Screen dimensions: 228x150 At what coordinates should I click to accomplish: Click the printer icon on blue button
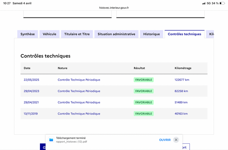pos(44,147)
